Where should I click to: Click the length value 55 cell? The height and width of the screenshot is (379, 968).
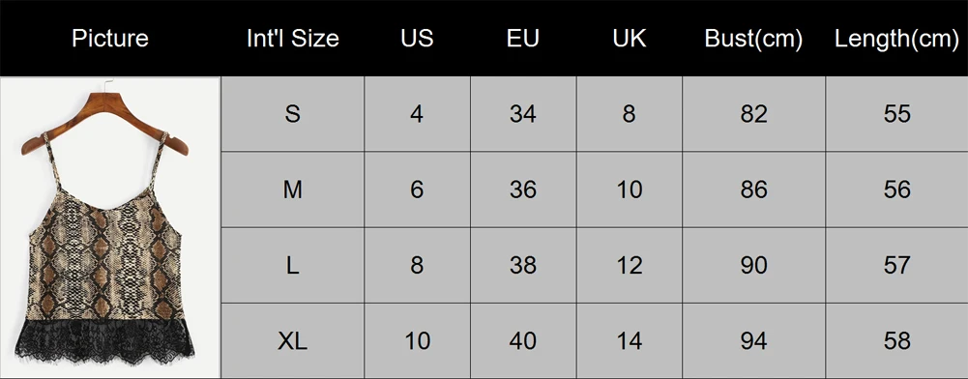897,114
